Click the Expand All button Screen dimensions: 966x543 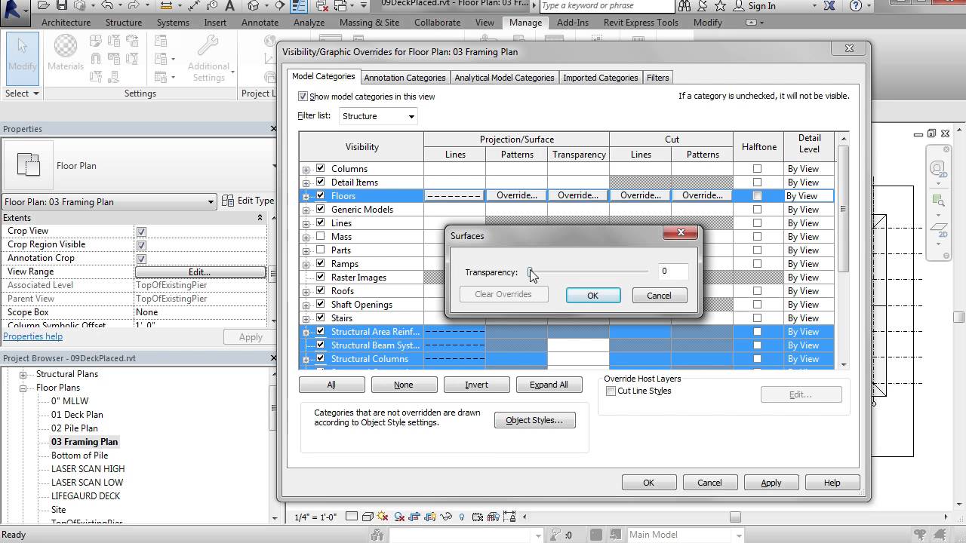[x=549, y=385]
